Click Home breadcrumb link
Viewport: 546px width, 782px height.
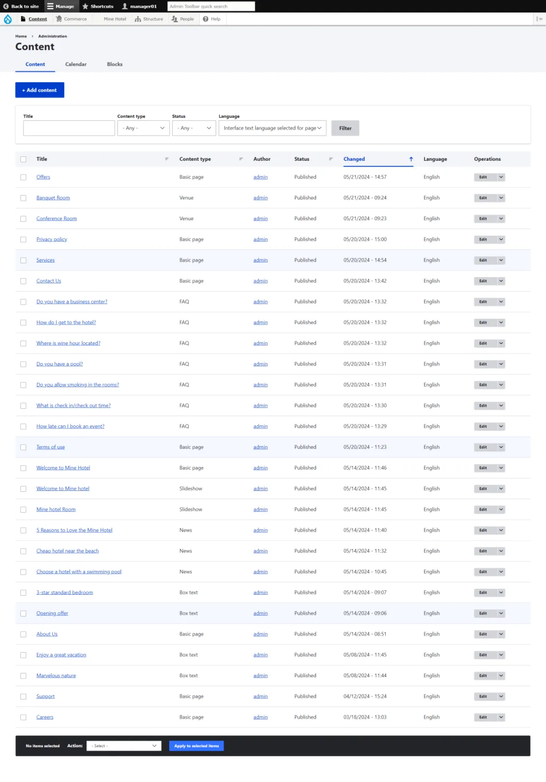(21, 36)
